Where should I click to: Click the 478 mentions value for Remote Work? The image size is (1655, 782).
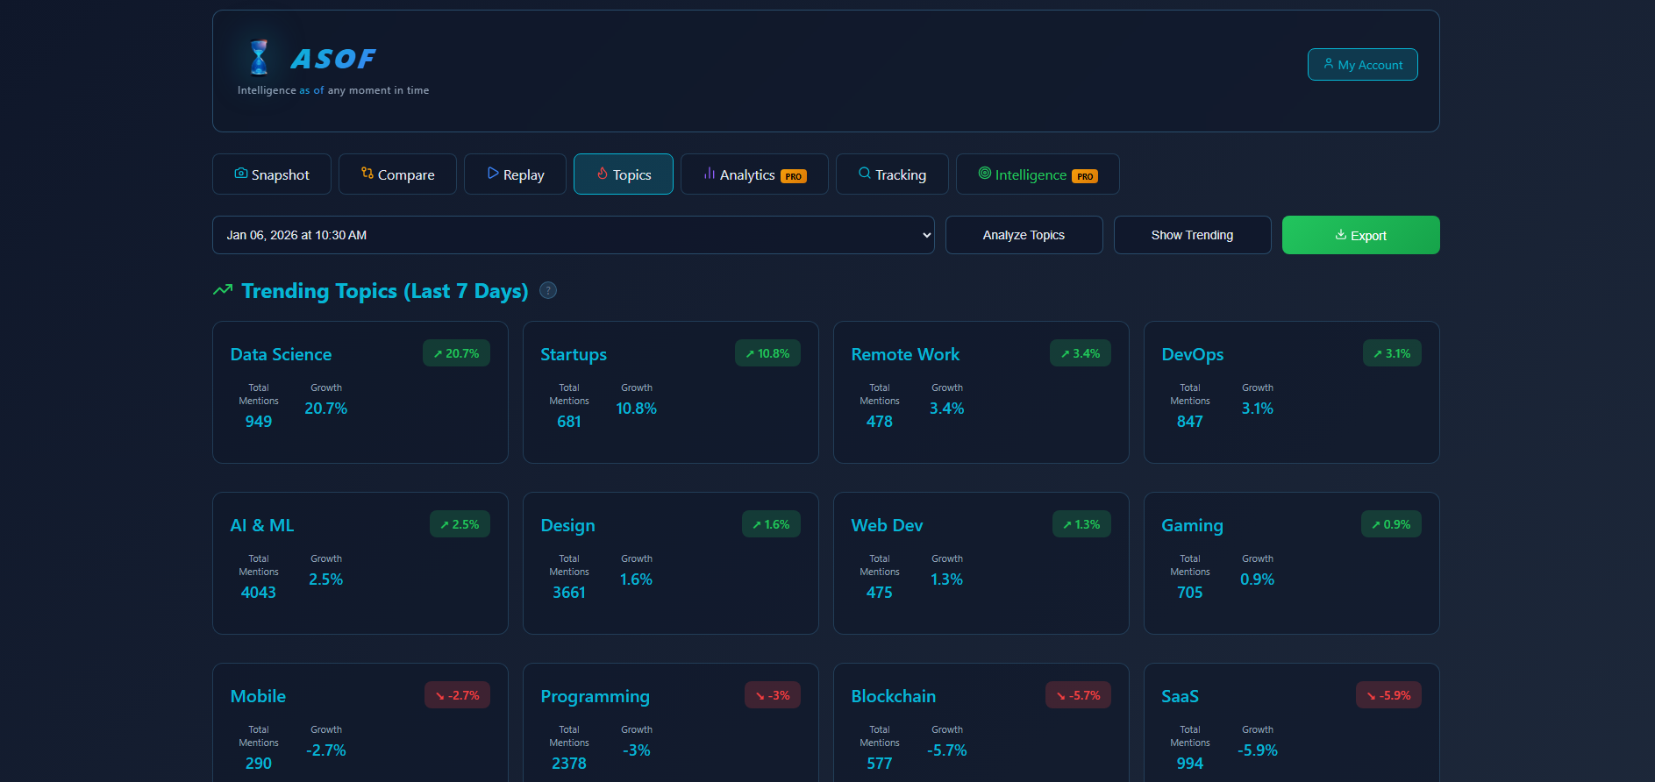tap(880, 422)
